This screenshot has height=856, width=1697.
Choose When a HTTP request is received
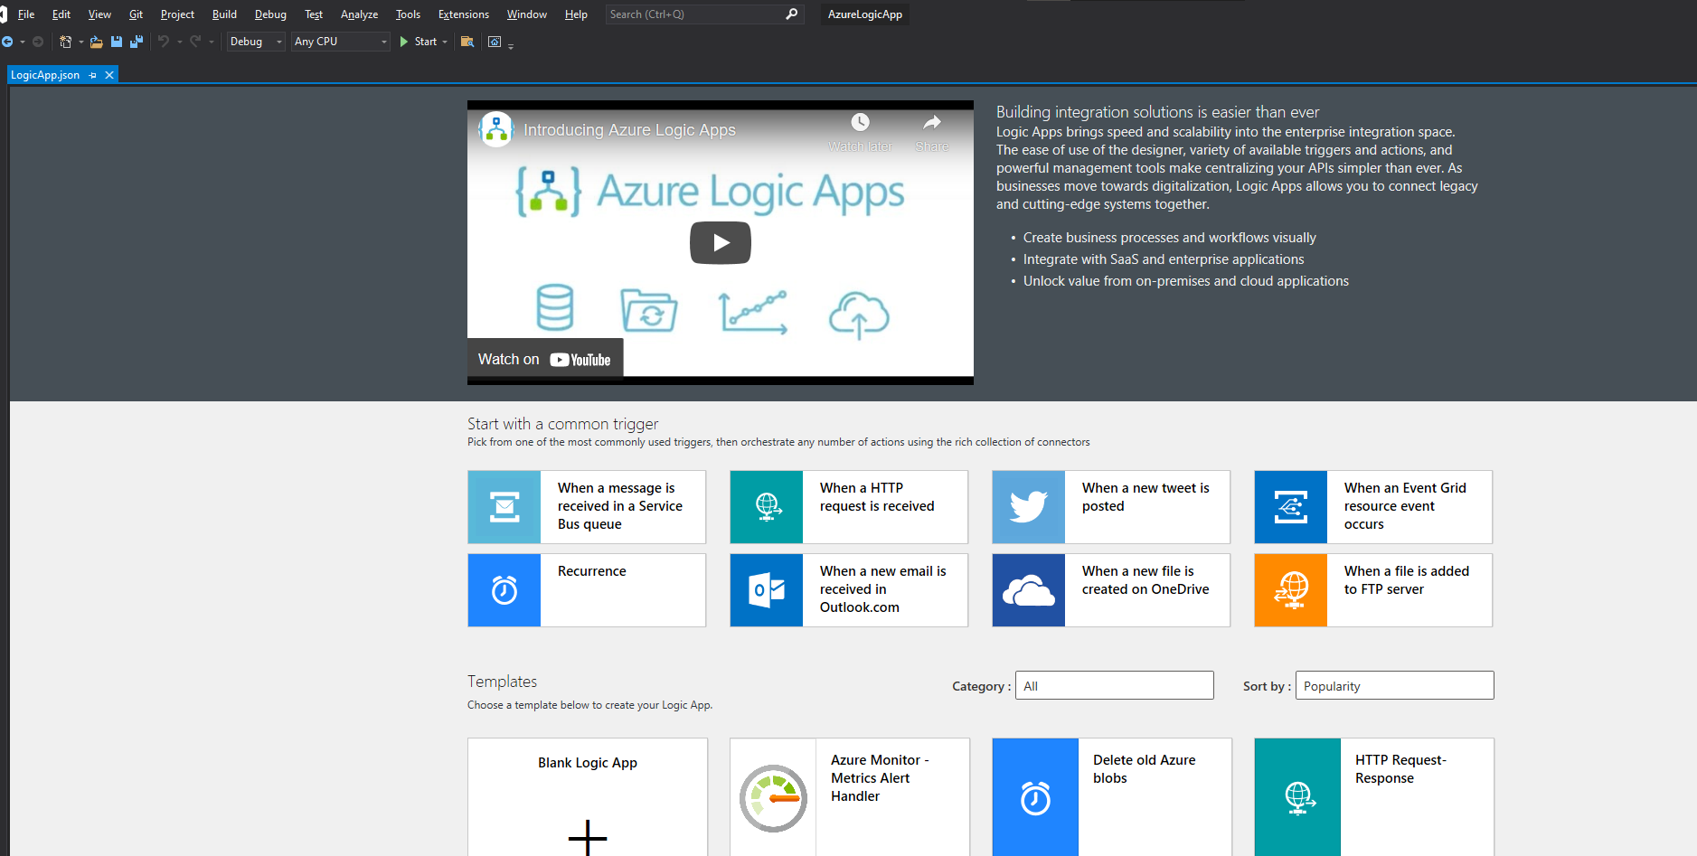click(x=877, y=497)
